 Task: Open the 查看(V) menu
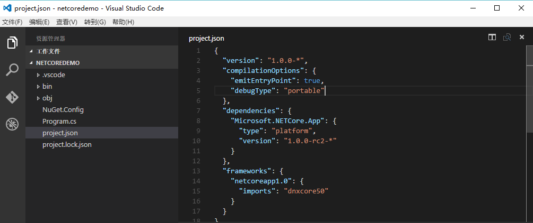(x=67, y=22)
